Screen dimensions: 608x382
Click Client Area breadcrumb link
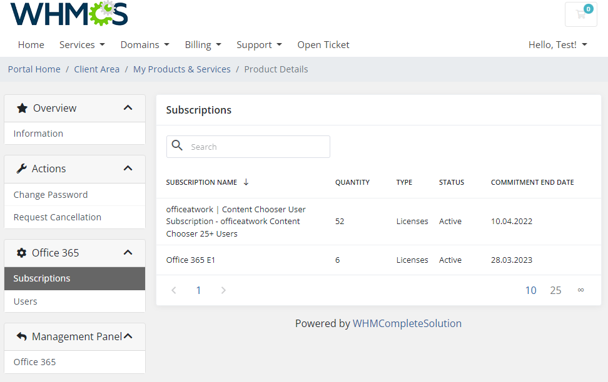coord(96,69)
